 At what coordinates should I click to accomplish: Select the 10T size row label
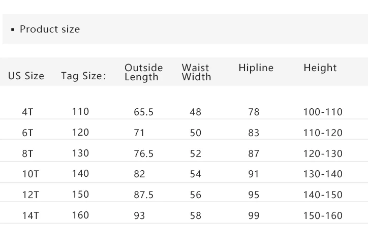[x=30, y=174]
